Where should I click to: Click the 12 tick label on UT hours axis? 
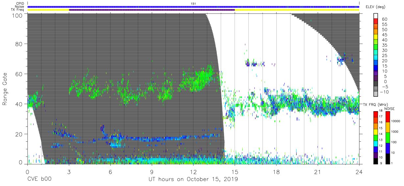193,172
